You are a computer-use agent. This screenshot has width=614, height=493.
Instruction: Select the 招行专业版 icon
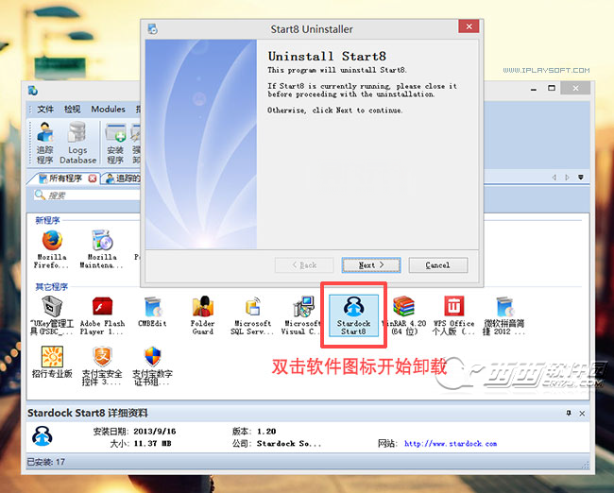[52, 363]
